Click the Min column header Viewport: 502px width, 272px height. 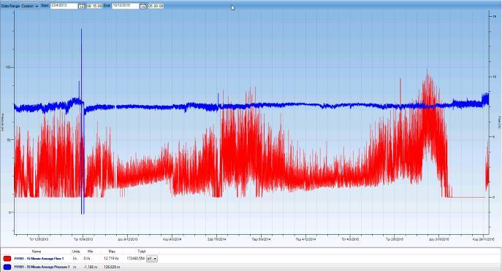[90, 252]
